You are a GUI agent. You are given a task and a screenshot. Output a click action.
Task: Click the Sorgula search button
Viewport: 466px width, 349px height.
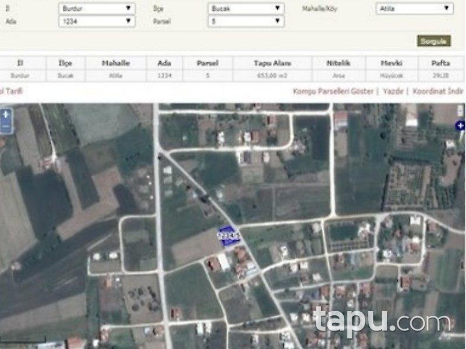pos(432,41)
